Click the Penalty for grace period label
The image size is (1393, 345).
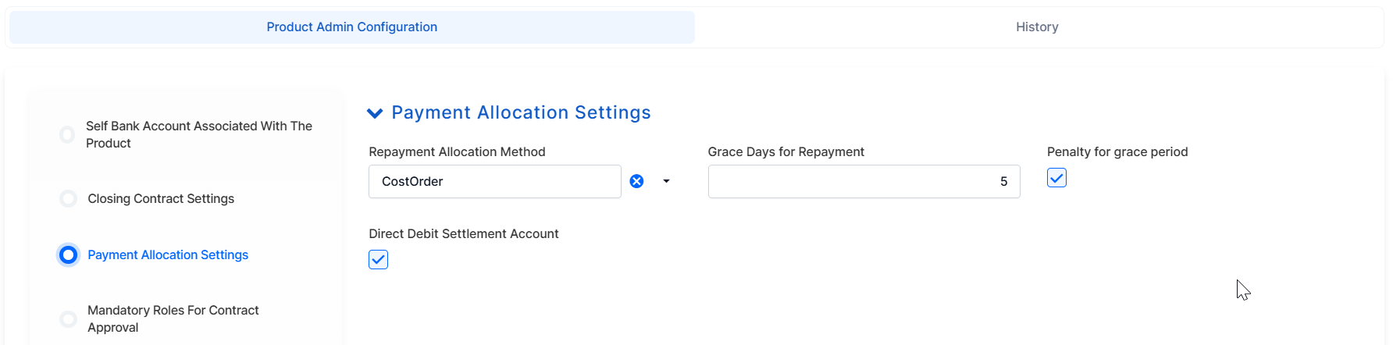[1117, 152]
